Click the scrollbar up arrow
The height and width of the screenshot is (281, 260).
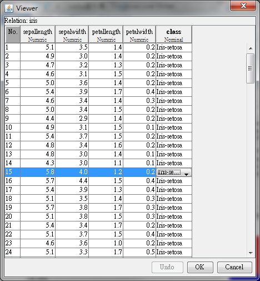tap(251, 48)
